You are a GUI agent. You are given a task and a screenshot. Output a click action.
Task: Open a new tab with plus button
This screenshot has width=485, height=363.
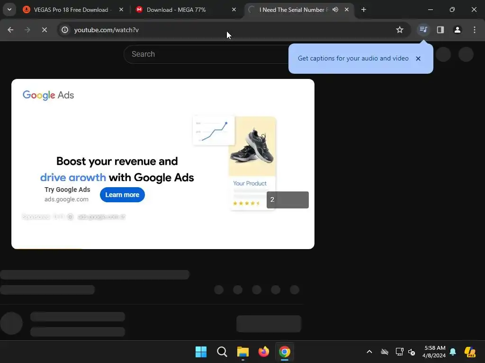(x=364, y=10)
